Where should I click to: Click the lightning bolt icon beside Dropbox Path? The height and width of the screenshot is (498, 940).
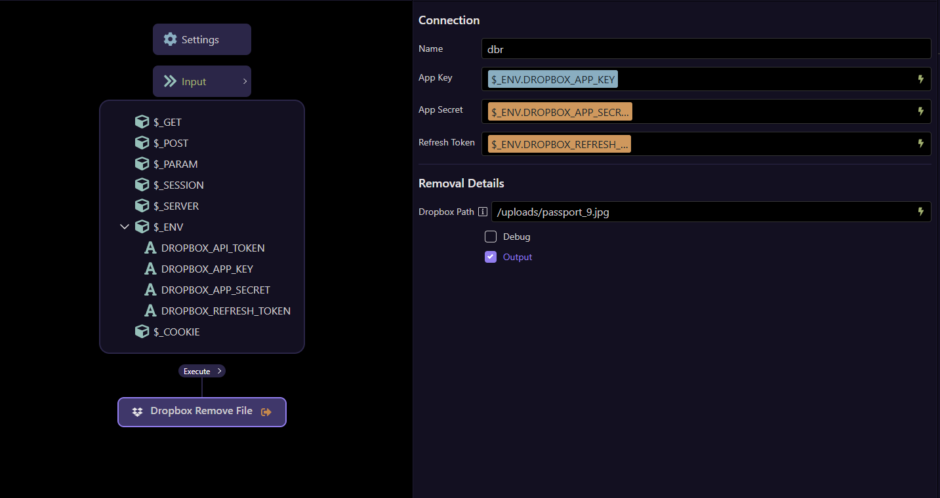tap(920, 212)
